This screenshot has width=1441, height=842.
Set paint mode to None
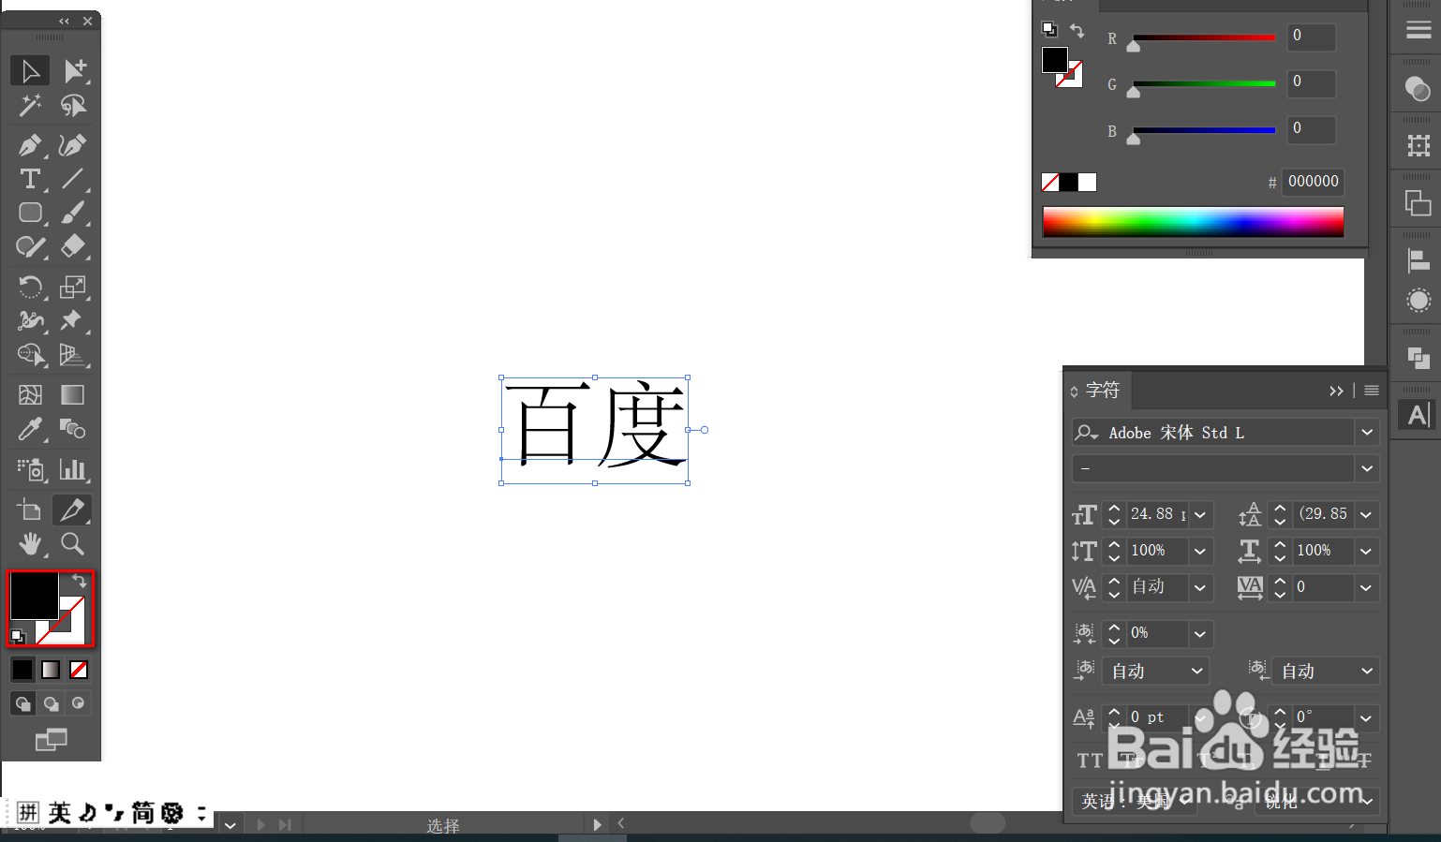79,670
